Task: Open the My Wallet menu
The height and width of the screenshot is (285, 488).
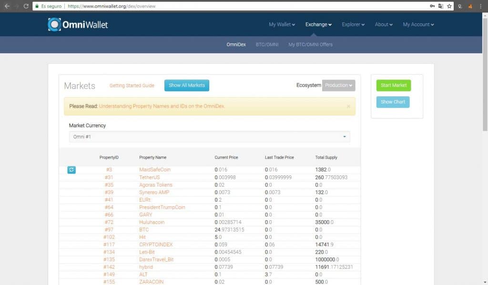Action: [282, 24]
